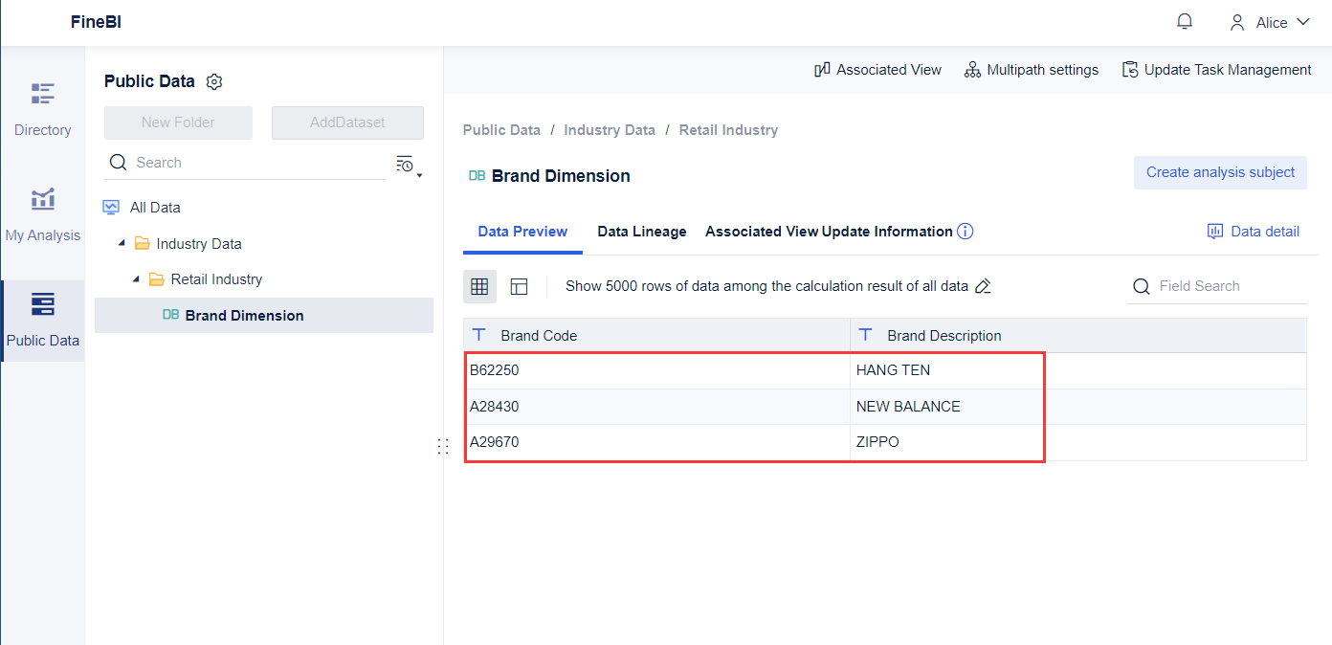Open the Alice account dropdown
1332x645 pixels.
tap(1270, 20)
